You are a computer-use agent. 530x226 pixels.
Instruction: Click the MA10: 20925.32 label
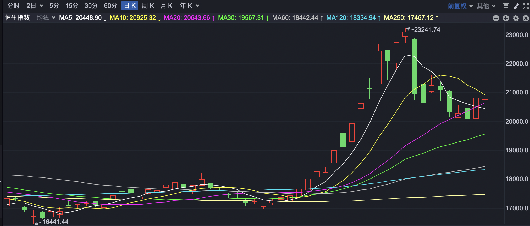pyautogui.click(x=135, y=18)
